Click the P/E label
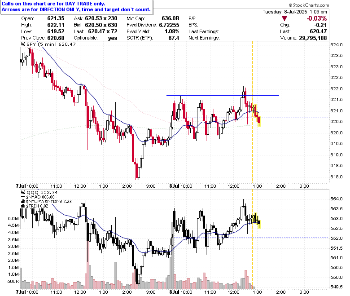 192,18
